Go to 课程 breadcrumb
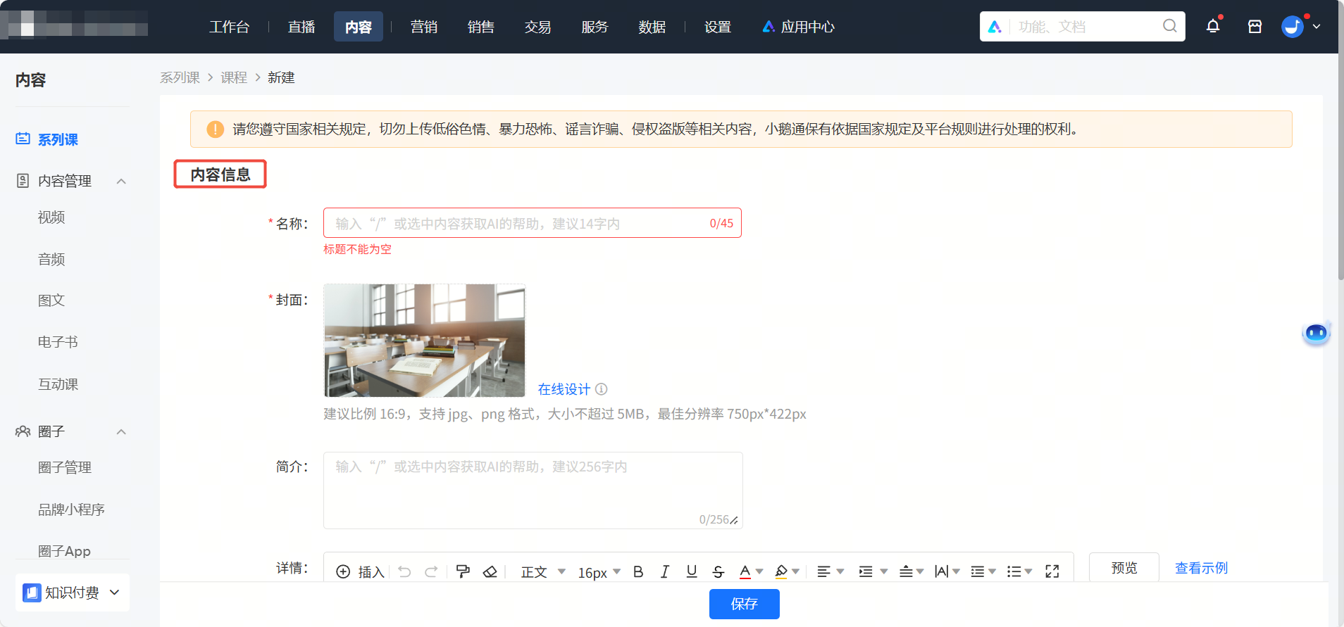Image resolution: width=1344 pixels, height=627 pixels. coord(234,77)
